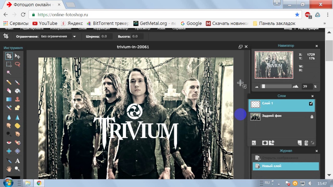Toggle visibility checkbox of Слой 1

[311, 104]
